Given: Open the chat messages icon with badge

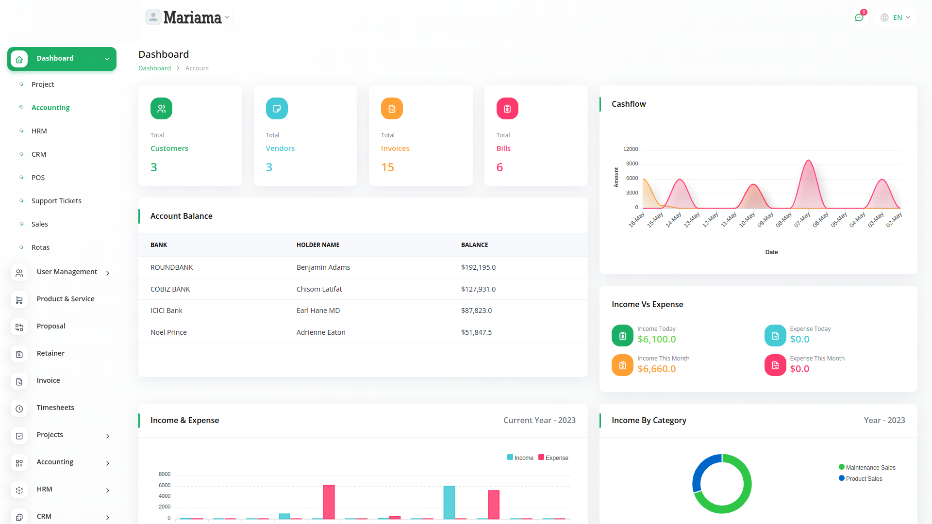Looking at the screenshot, I should (x=859, y=17).
